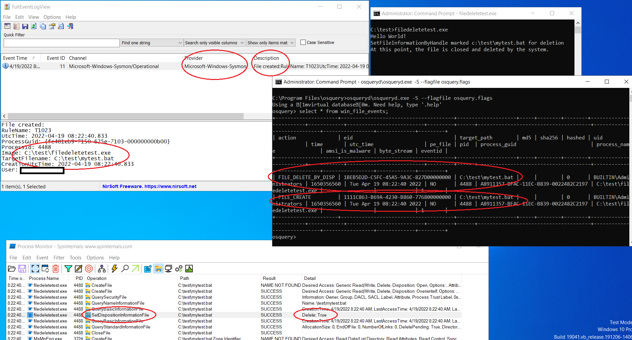
Task: Click the left arrow of FullEventLogView horizontal scrollbar
Action: tap(4, 116)
